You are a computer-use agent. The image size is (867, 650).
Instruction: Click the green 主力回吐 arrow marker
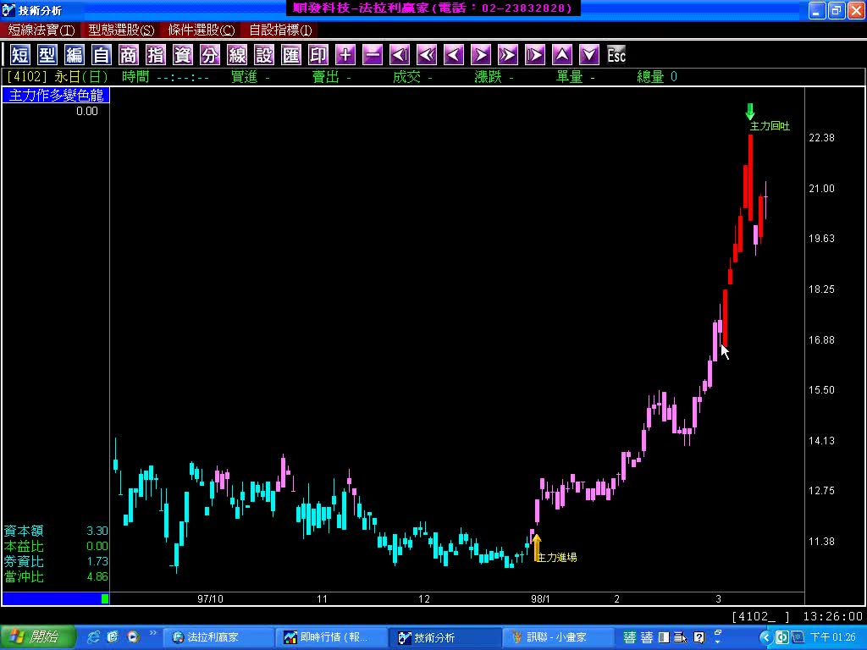point(749,112)
